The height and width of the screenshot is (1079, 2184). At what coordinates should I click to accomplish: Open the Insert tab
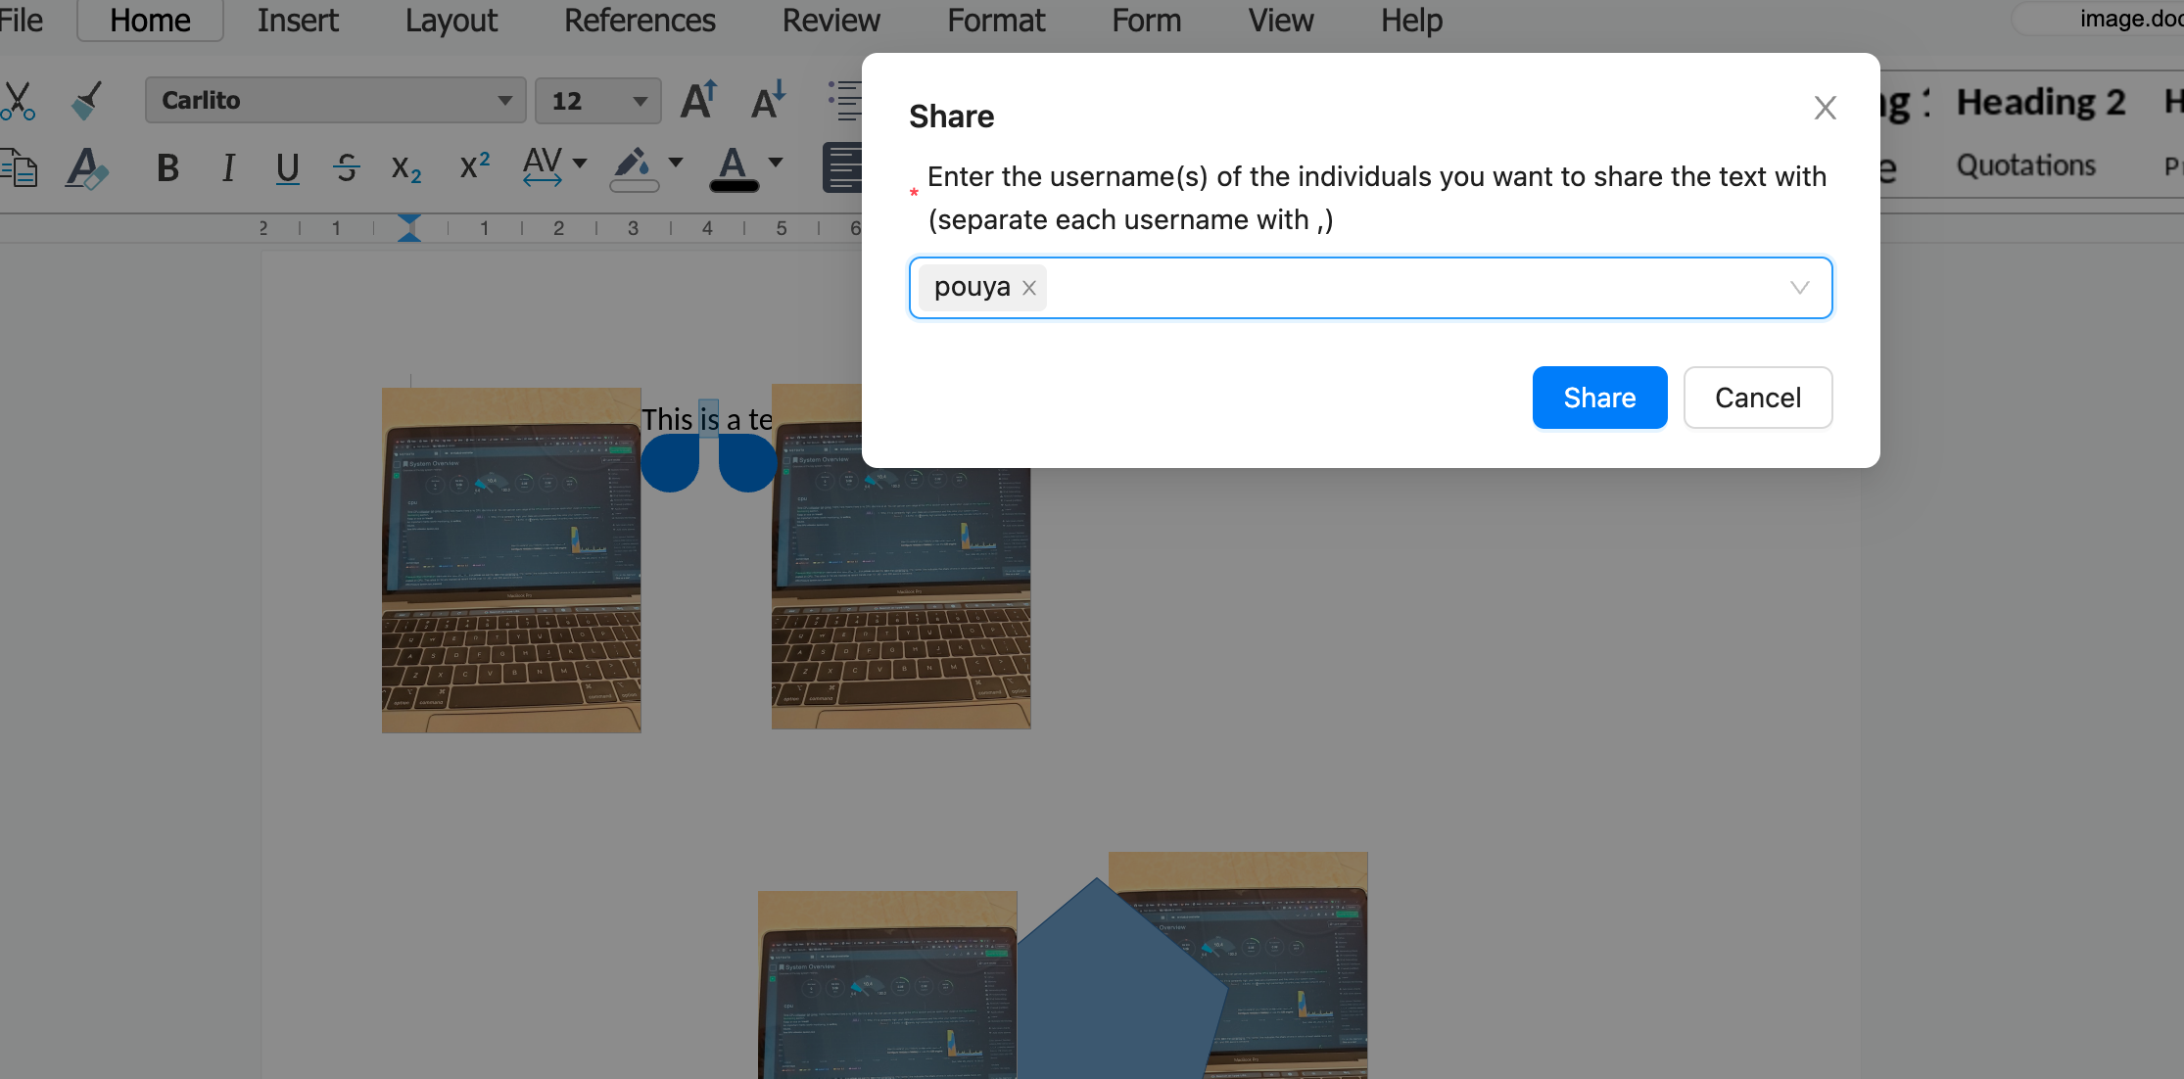pyautogui.click(x=298, y=21)
